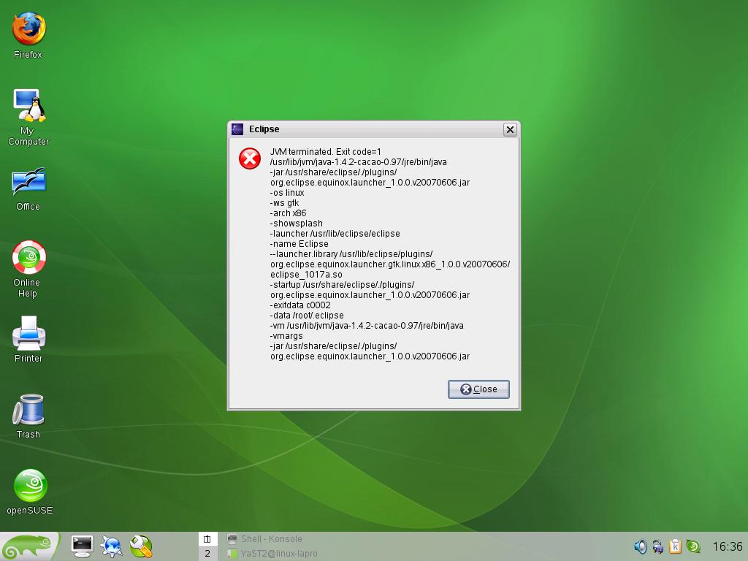Open the wrench system tool icon in the panel

[141, 546]
